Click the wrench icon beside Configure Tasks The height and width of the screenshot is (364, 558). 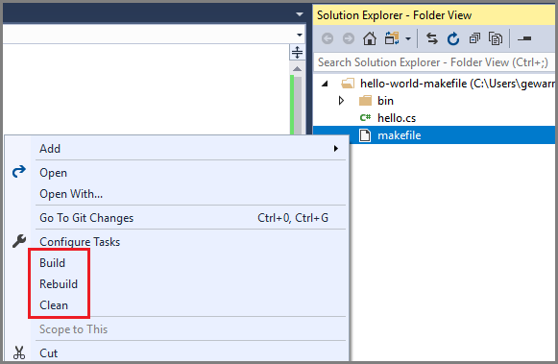(x=19, y=241)
